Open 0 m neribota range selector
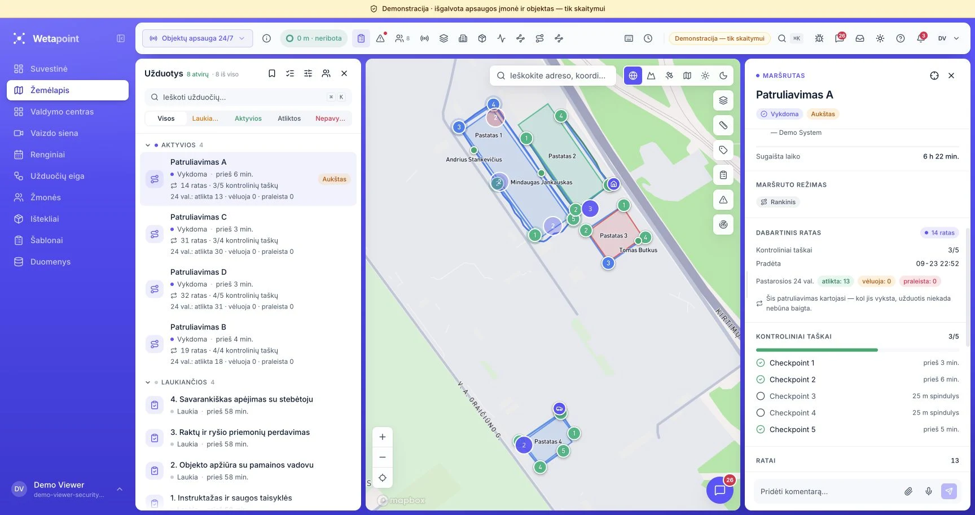975x515 pixels. pyautogui.click(x=314, y=38)
